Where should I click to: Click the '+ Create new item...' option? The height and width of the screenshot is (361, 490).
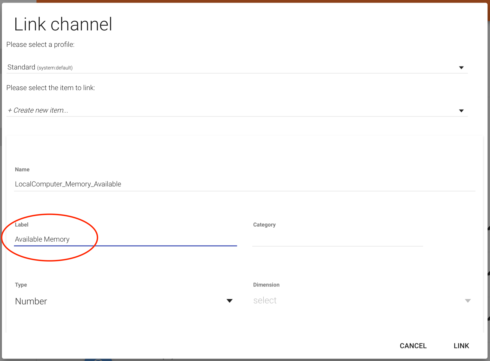click(38, 110)
